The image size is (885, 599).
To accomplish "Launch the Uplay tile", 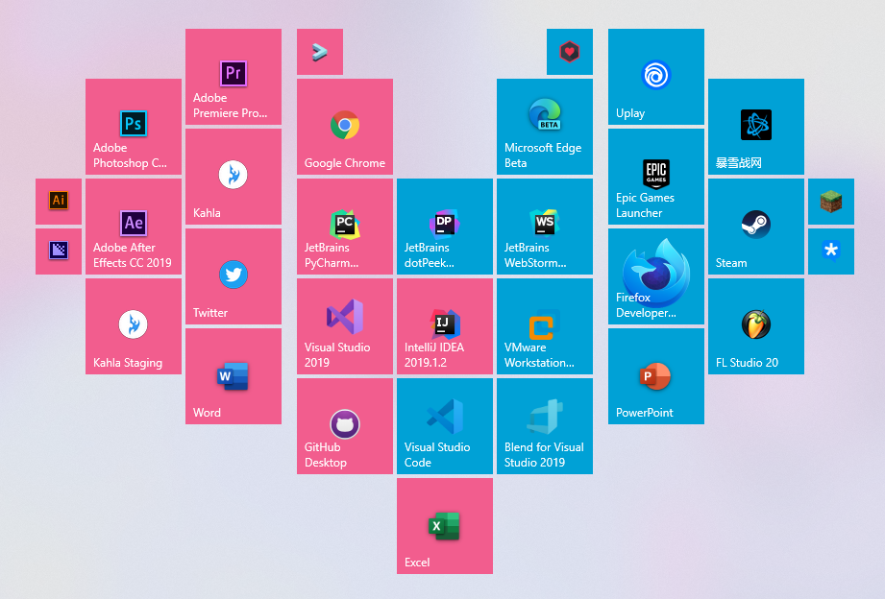I will pos(656,77).
